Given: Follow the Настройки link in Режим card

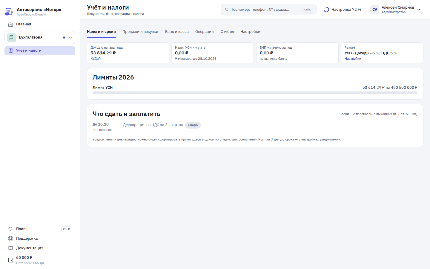Looking at the screenshot, I should pos(353,59).
